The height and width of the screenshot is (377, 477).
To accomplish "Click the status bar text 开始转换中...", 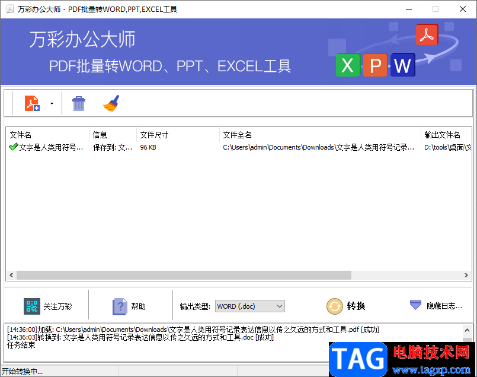I will [x=22, y=371].
